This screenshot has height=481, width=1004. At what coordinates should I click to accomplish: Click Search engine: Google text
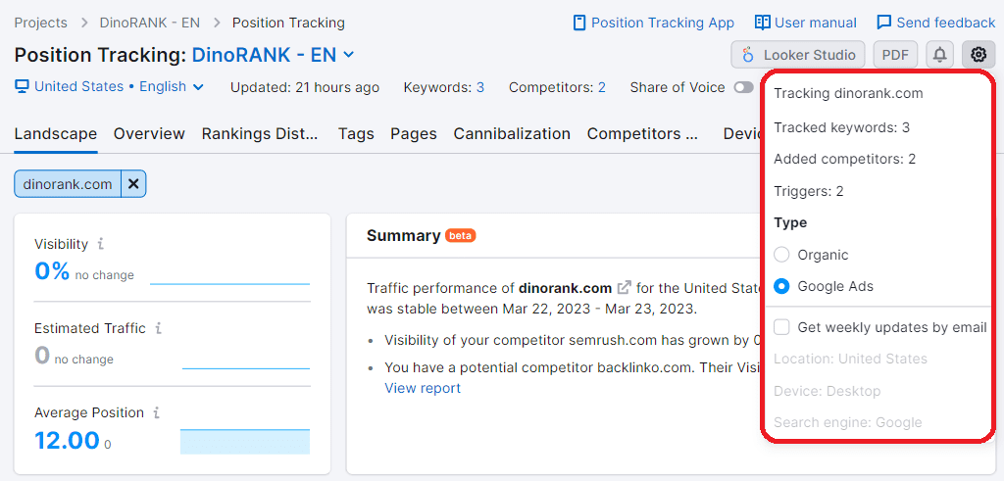(848, 423)
